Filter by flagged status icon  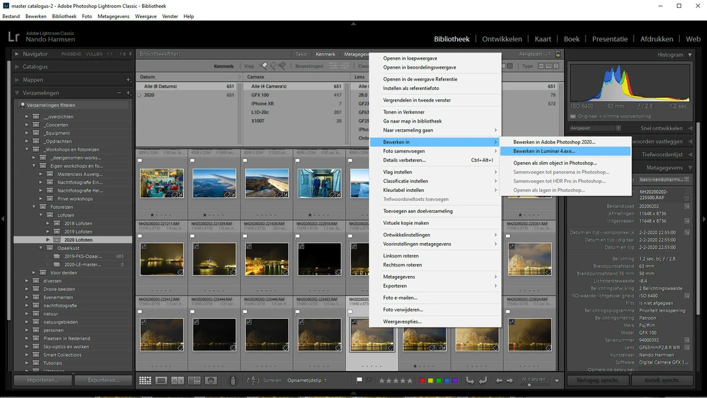point(264,66)
